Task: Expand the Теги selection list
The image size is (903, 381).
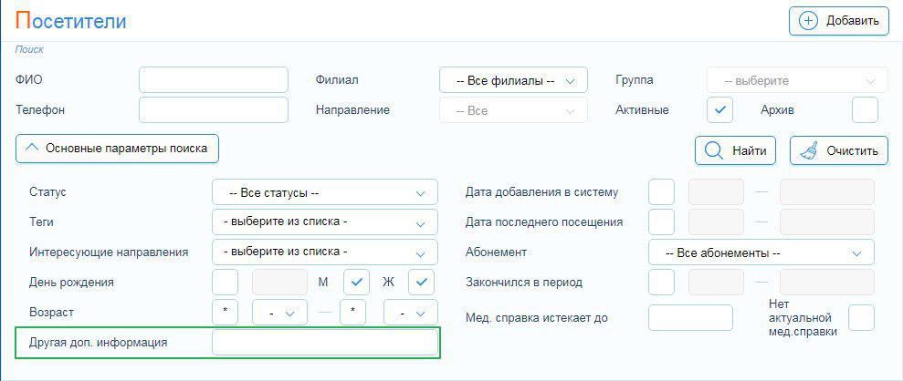Action: pos(324,221)
